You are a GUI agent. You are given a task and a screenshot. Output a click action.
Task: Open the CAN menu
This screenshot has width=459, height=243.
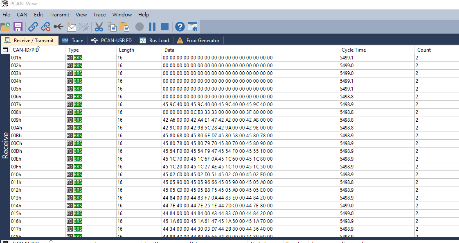click(22, 14)
